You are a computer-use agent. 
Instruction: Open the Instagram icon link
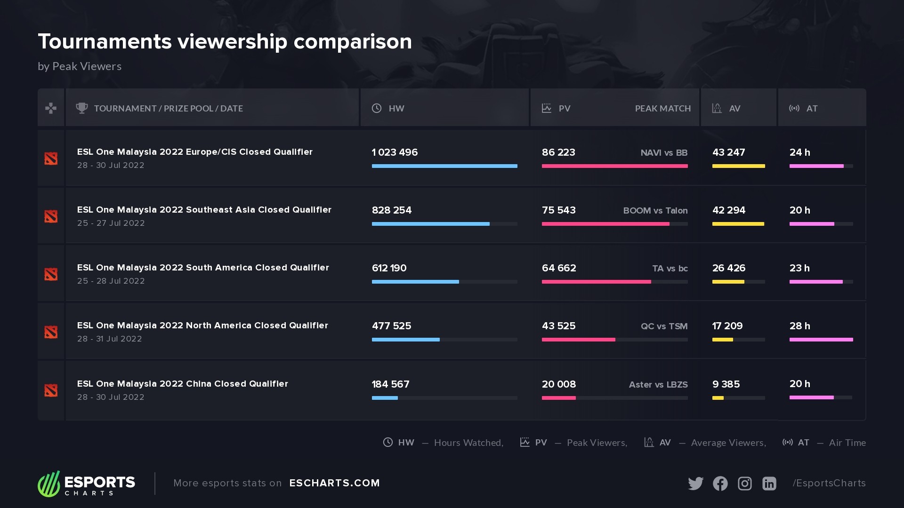point(744,484)
